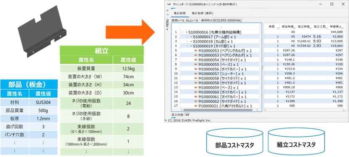This screenshot has width=349, height=157.
Task: Click the part icon of M10000055 ベース
Action: coord(196,64)
